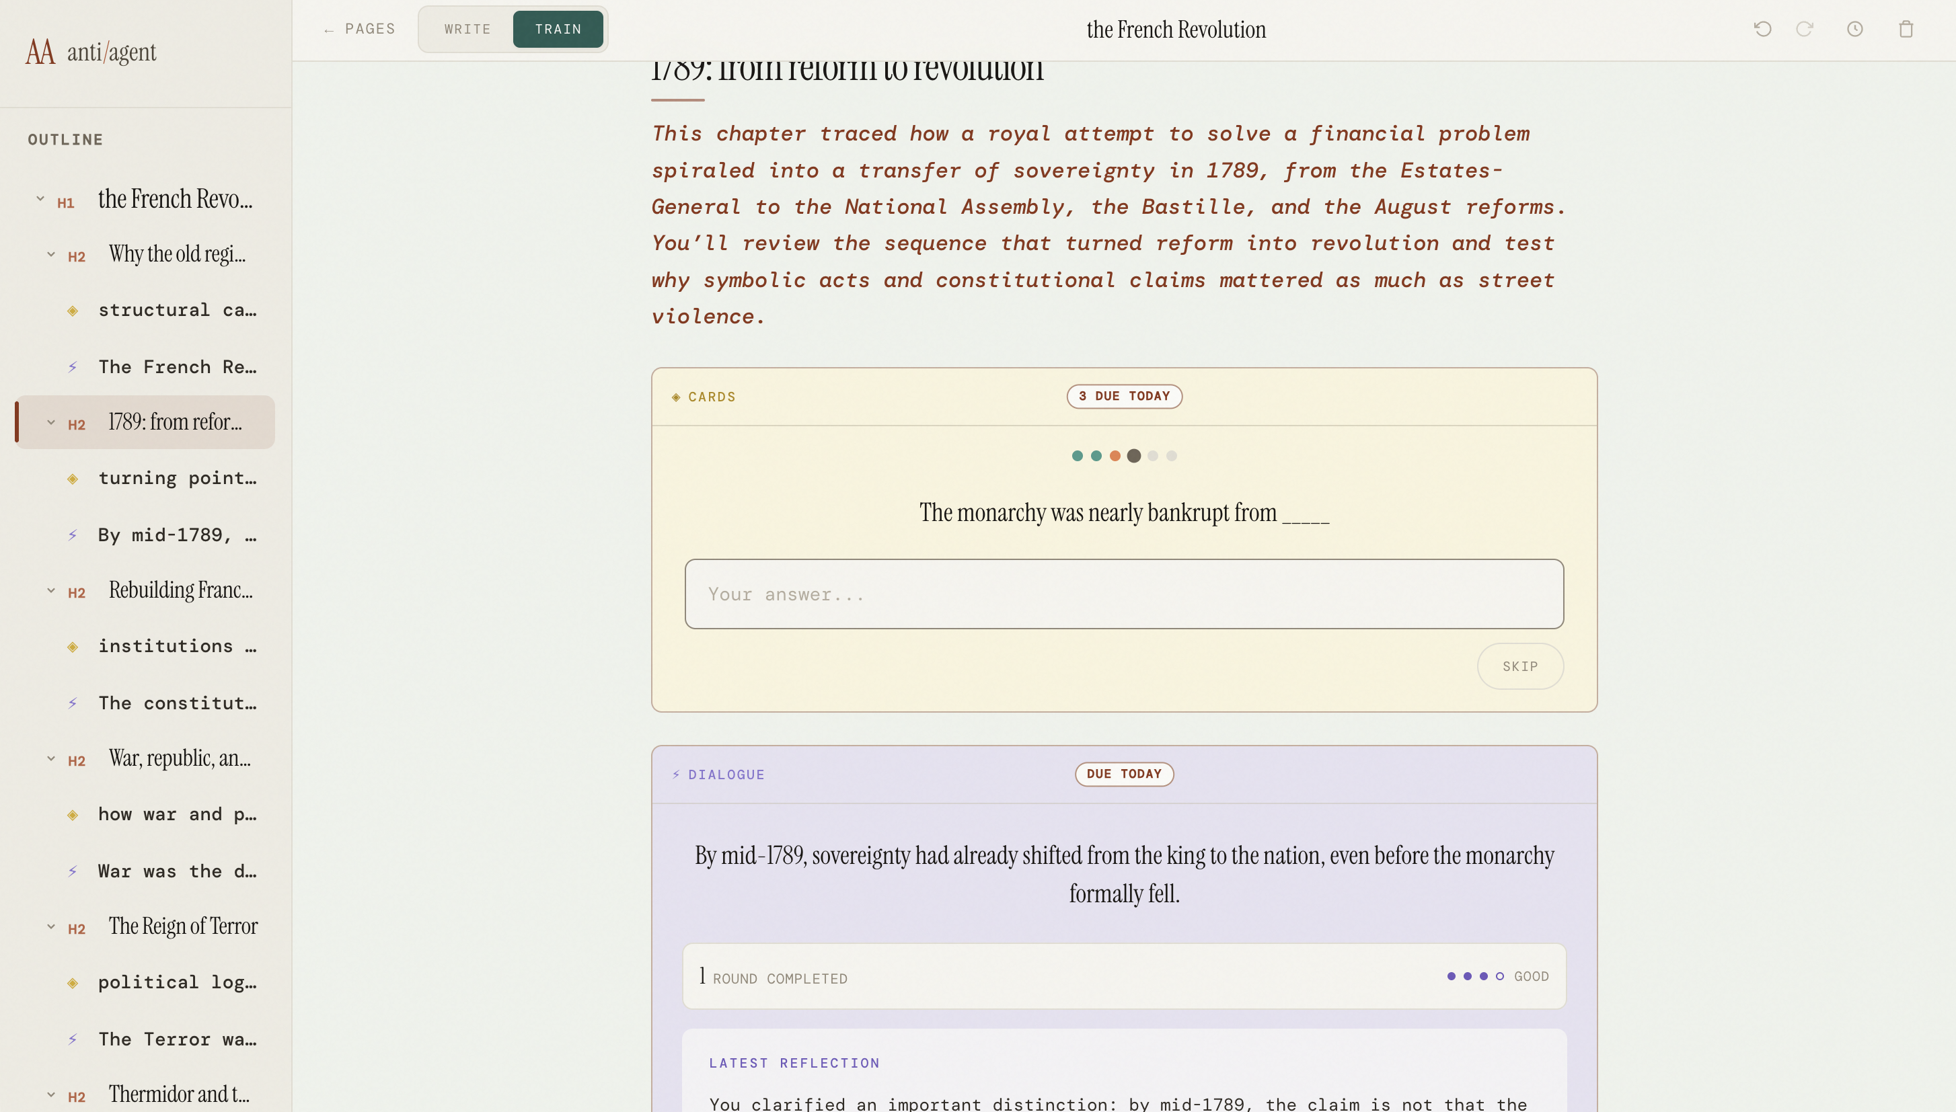Collapse 'Why the old regi...' section chevron
Screen dimensions: 1956x1112
(51, 254)
